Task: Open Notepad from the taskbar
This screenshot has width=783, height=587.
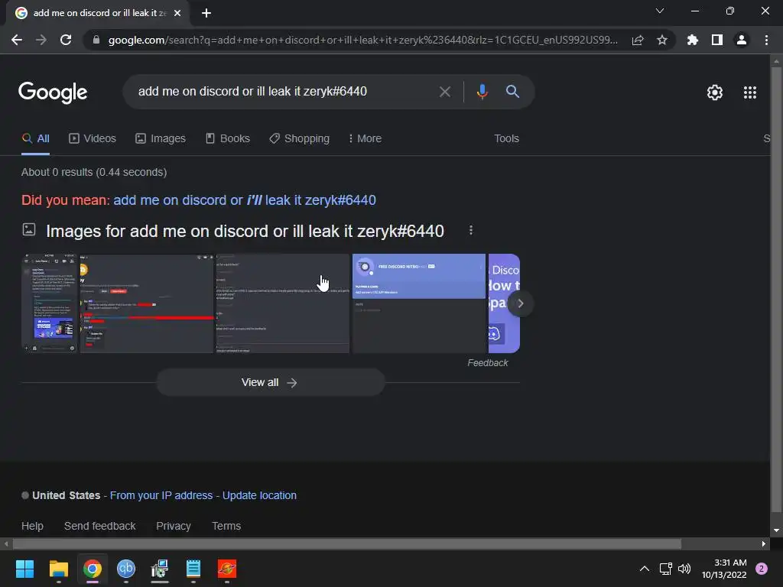Action: [x=193, y=569]
